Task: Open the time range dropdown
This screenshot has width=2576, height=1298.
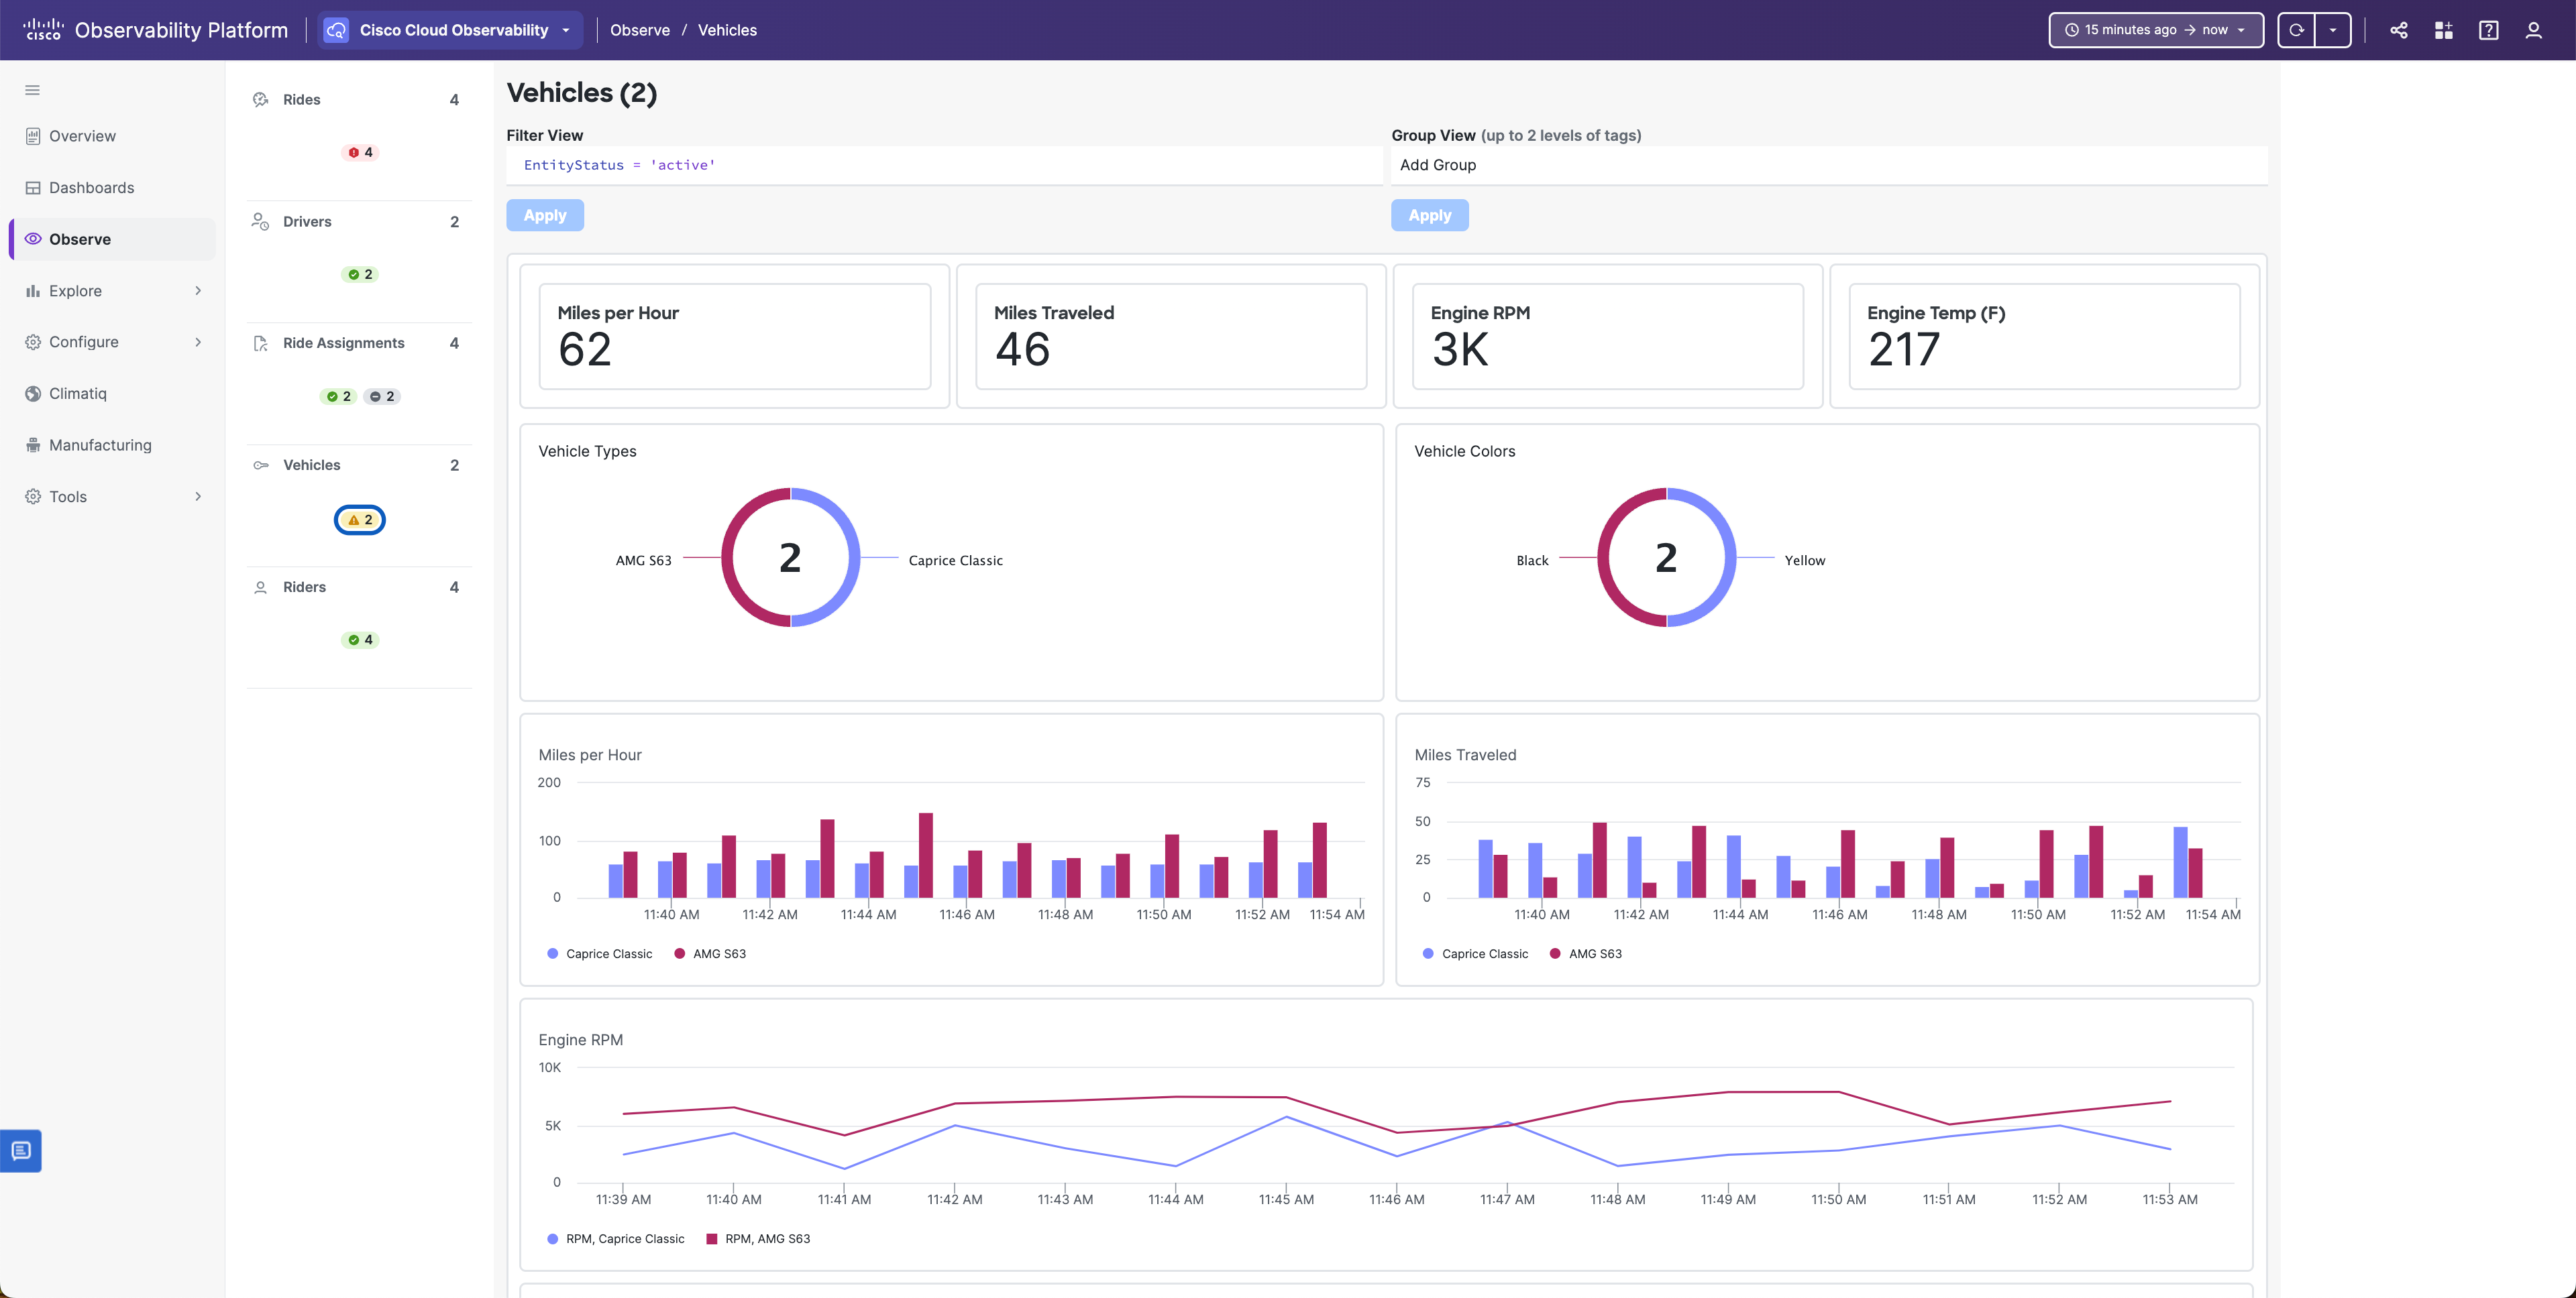Action: pyautogui.click(x=2155, y=30)
